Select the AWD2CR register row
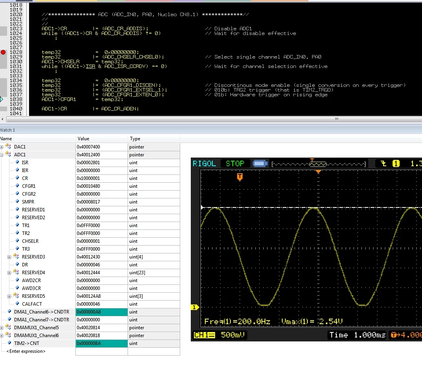The width and height of the screenshot is (422, 365). pos(90,281)
